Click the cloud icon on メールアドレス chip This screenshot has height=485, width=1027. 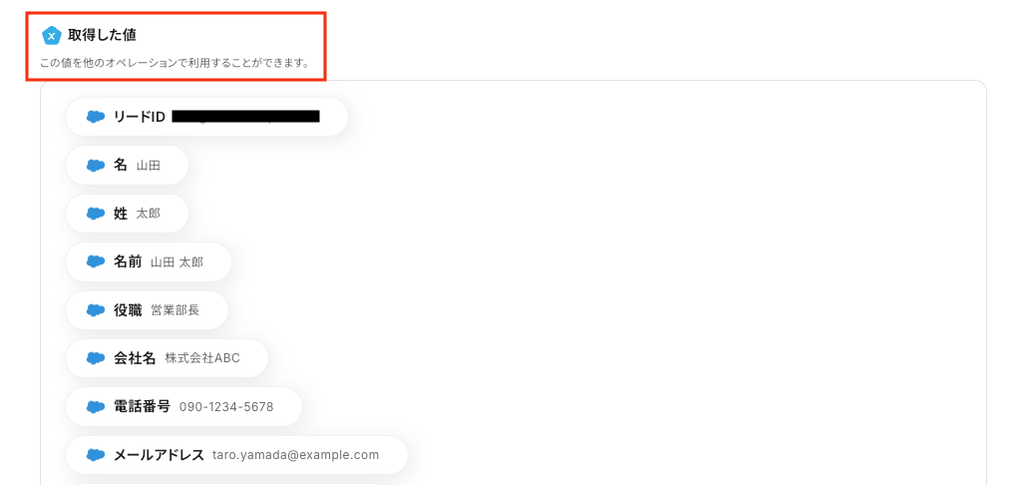(96, 455)
